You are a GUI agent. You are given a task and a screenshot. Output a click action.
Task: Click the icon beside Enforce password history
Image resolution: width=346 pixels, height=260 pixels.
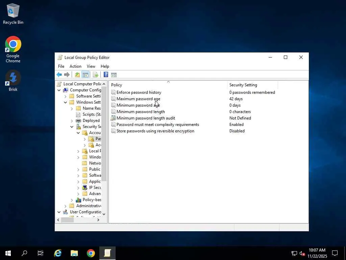click(x=113, y=92)
